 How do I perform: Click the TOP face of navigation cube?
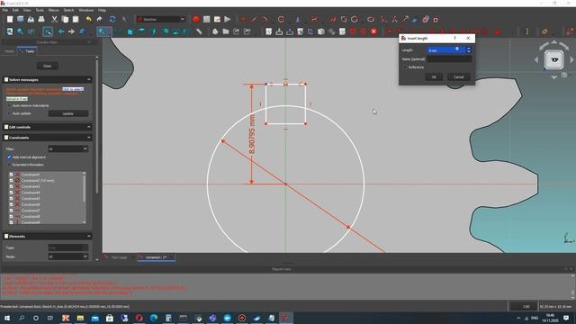coord(554,59)
